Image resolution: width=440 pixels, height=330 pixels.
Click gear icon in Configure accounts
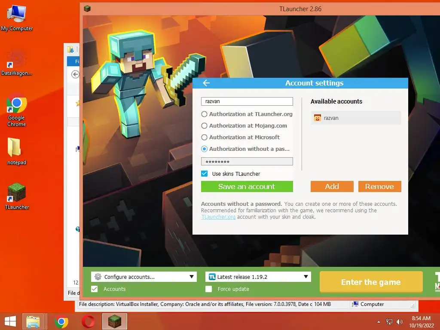tap(98, 277)
